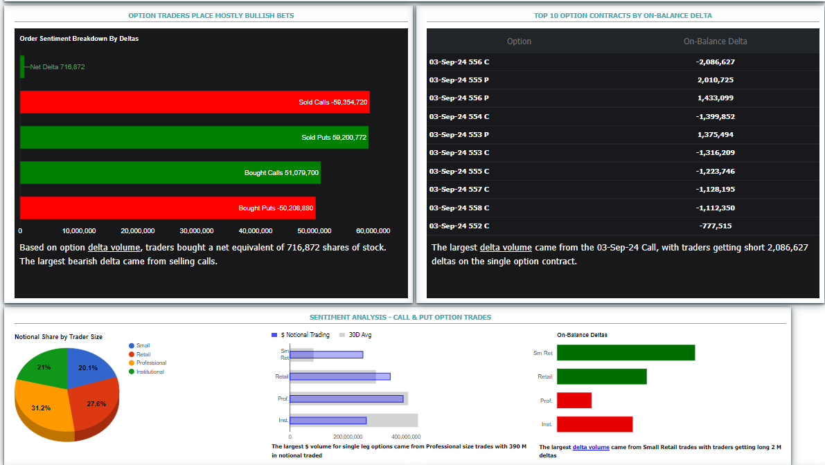Viewport: 825px width, 465px height.
Task: Click the On-Balance Delta column header
Action: point(715,41)
